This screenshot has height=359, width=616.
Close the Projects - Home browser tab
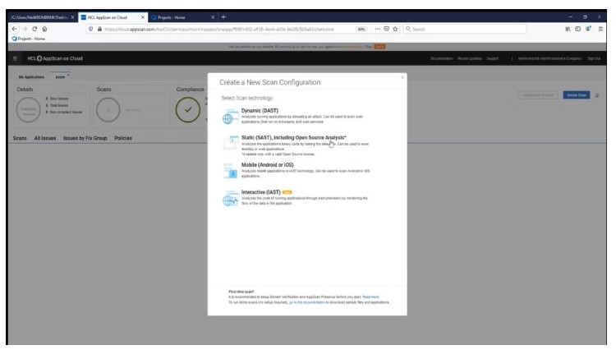coord(213,17)
